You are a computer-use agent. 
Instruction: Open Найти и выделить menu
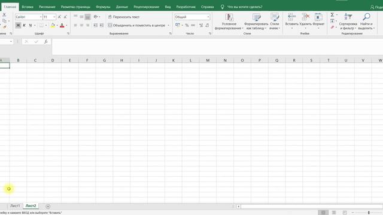coord(366,21)
